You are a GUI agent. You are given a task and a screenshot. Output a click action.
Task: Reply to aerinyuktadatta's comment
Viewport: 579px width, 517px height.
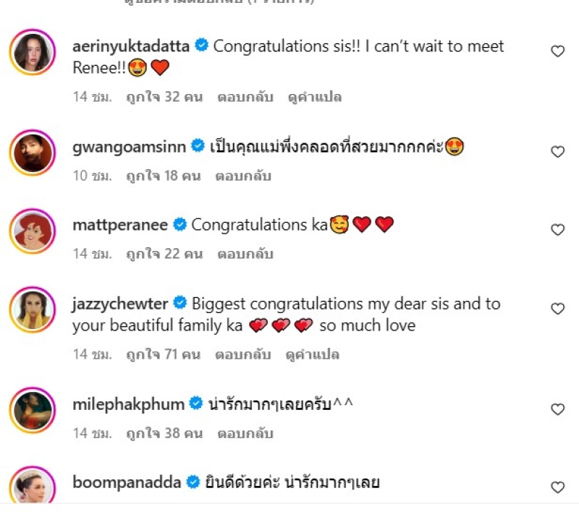[x=245, y=97]
